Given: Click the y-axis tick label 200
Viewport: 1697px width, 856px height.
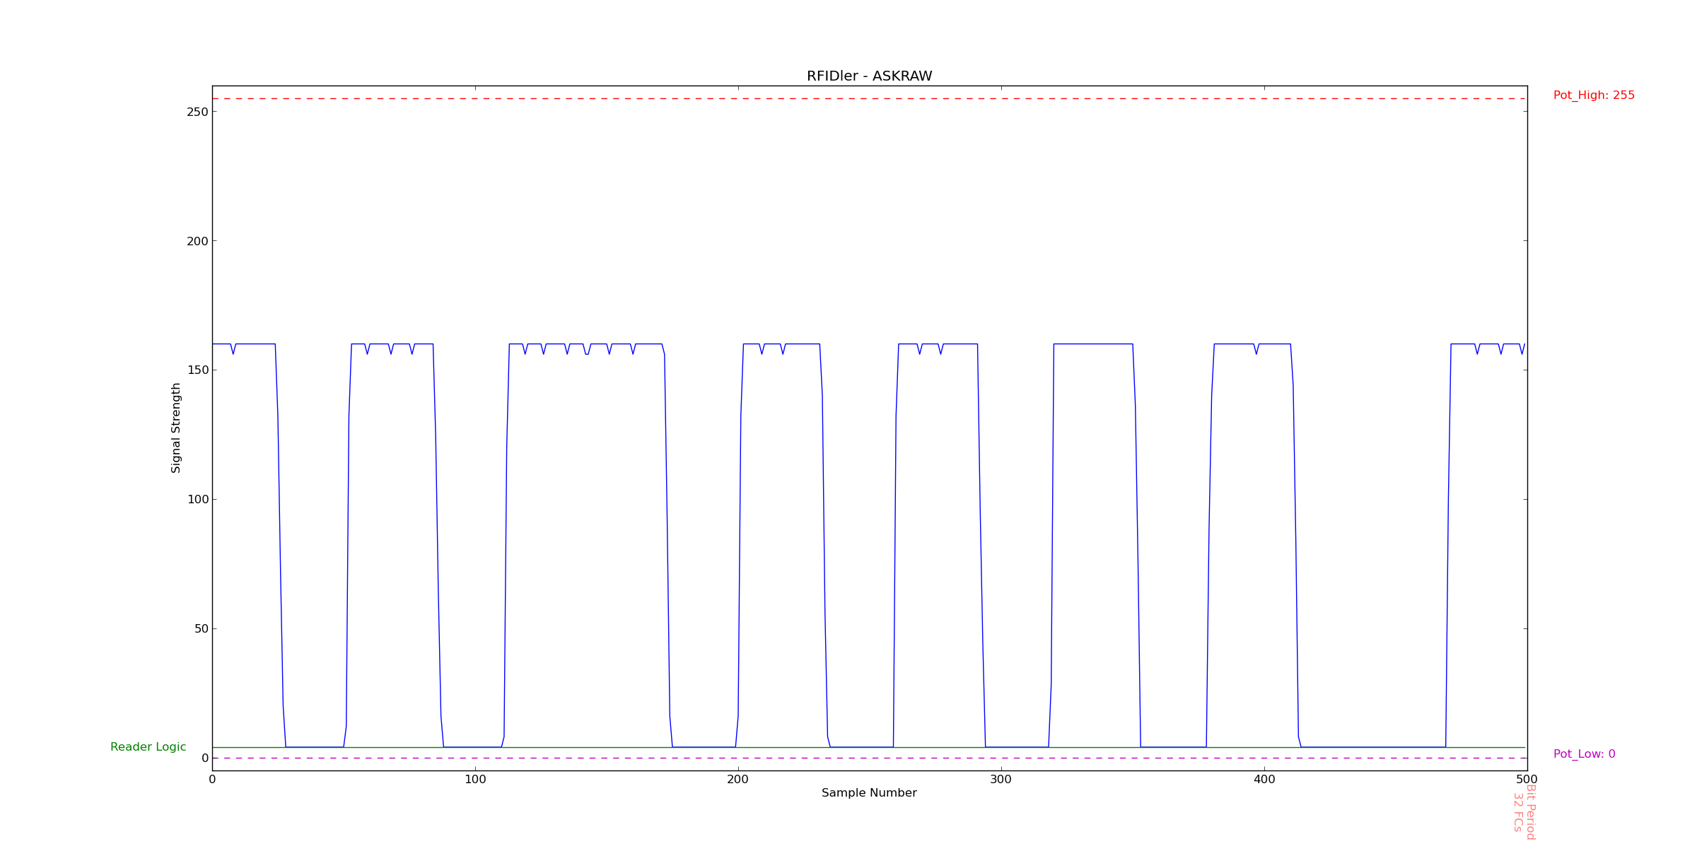Looking at the screenshot, I should (x=197, y=241).
